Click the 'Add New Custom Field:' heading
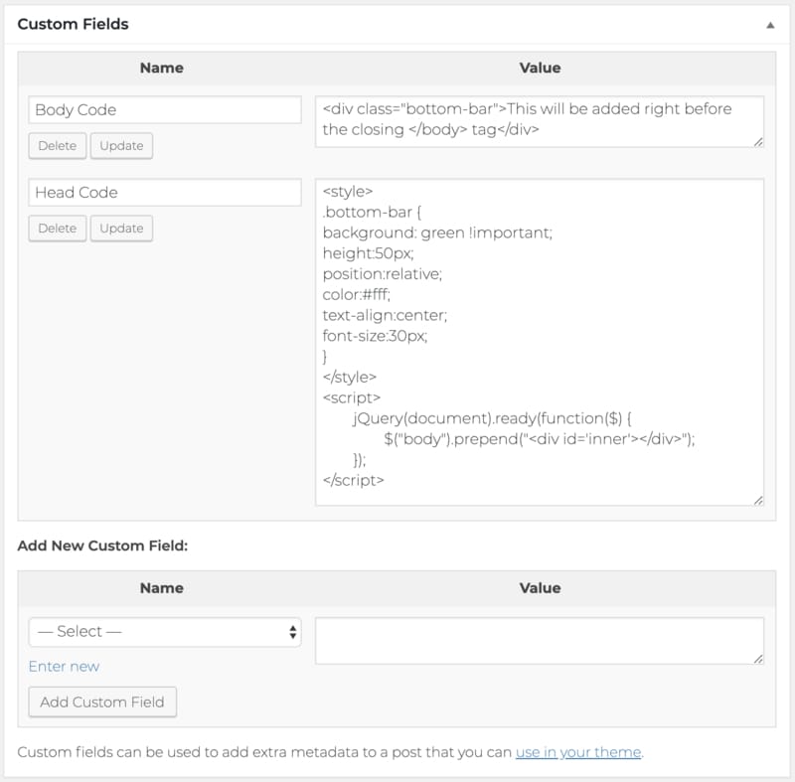This screenshot has width=795, height=782. (x=102, y=546)
